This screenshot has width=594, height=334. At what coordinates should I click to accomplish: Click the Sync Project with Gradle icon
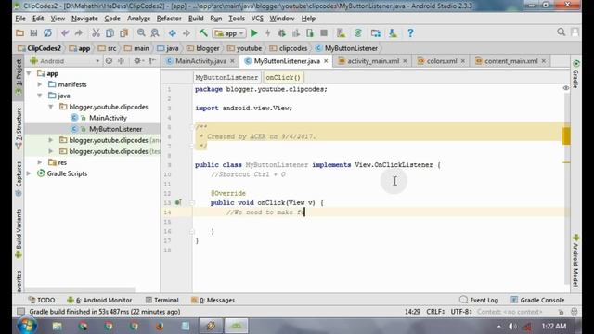[358, 33]
